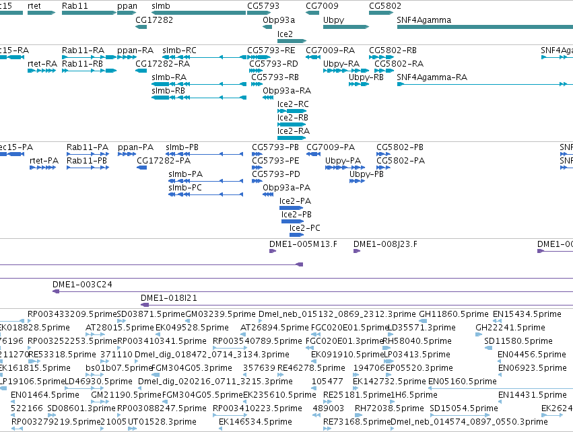
Task: Select the GH22241.5prime EST label
Action: [x=510, y=328]
